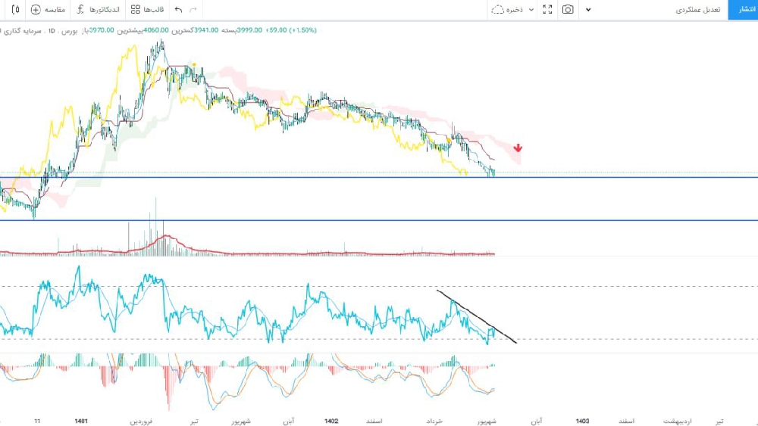
Task: Click the closing price value 3999.00
Action: click(249, 30)
